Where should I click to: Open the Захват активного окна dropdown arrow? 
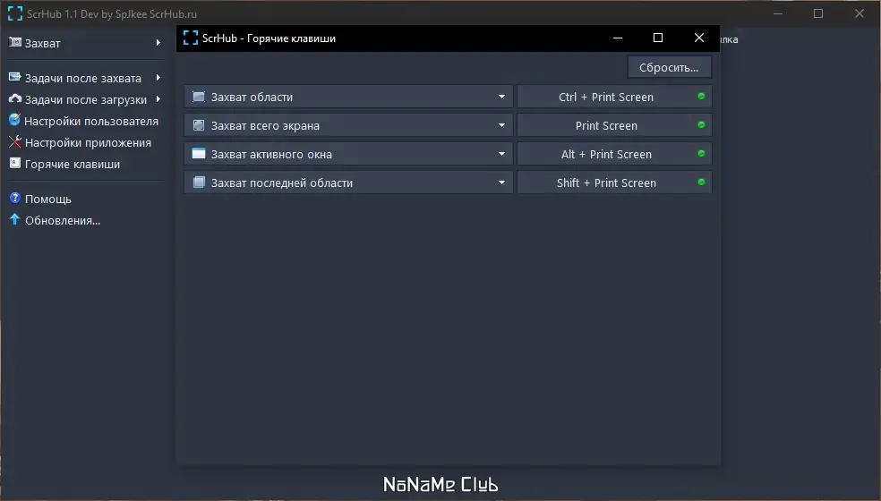point(501,153)
